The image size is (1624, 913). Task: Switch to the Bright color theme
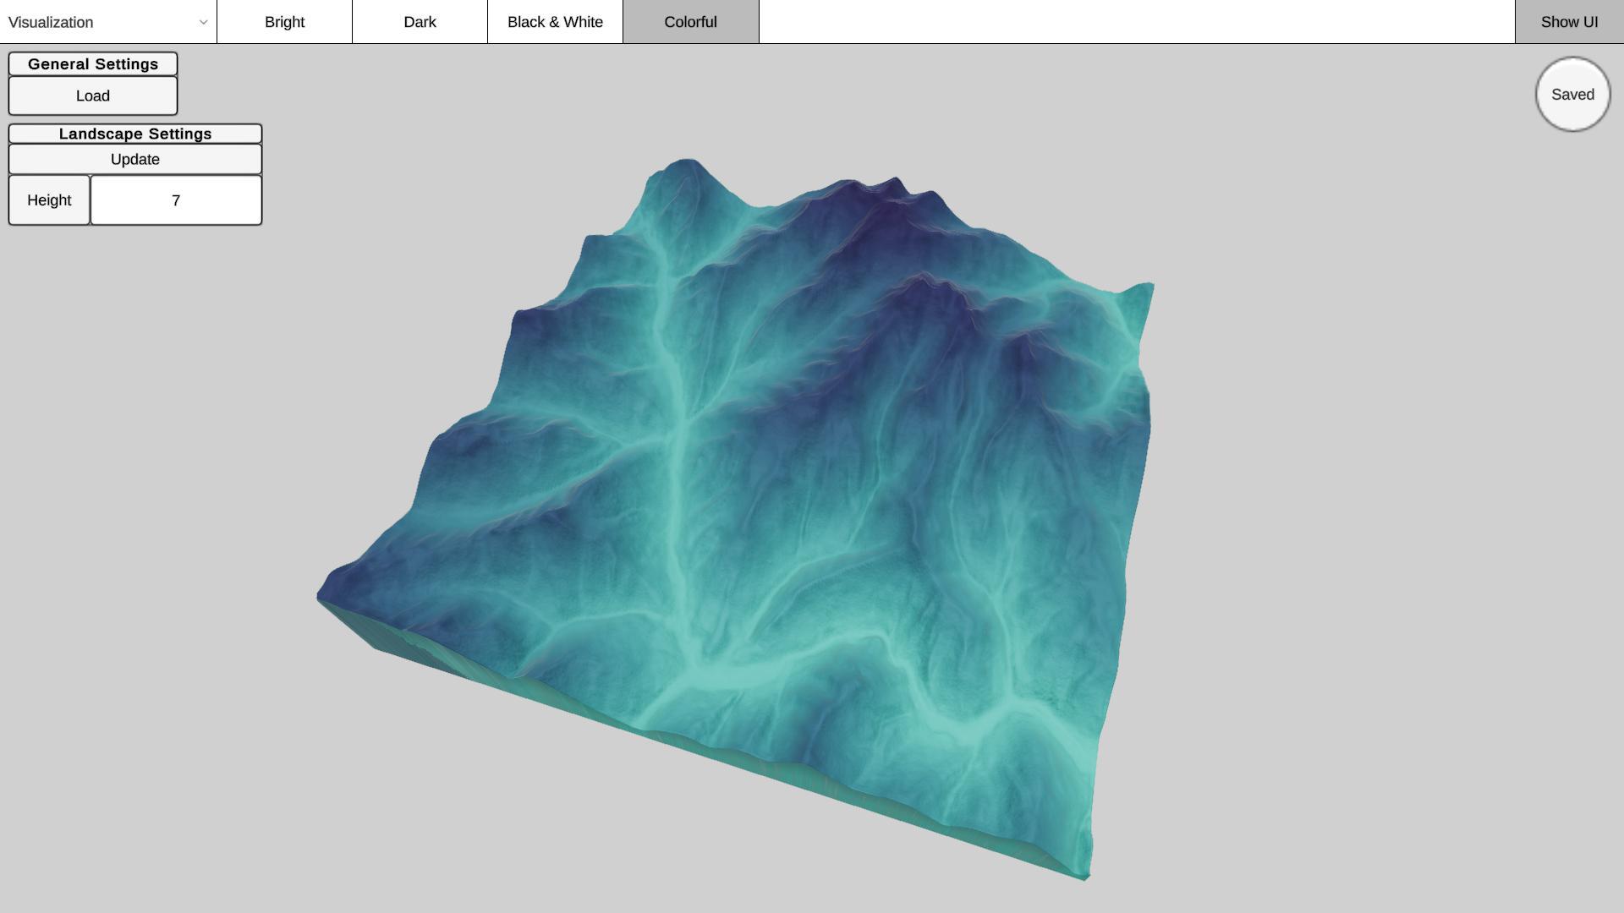[284, 22]
